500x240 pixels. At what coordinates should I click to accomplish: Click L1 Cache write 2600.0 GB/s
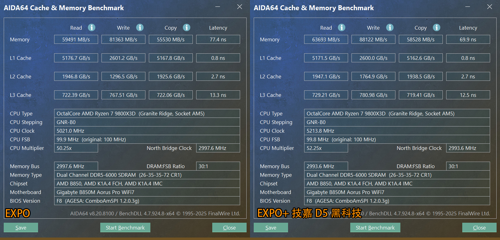(x=373, y=58)
